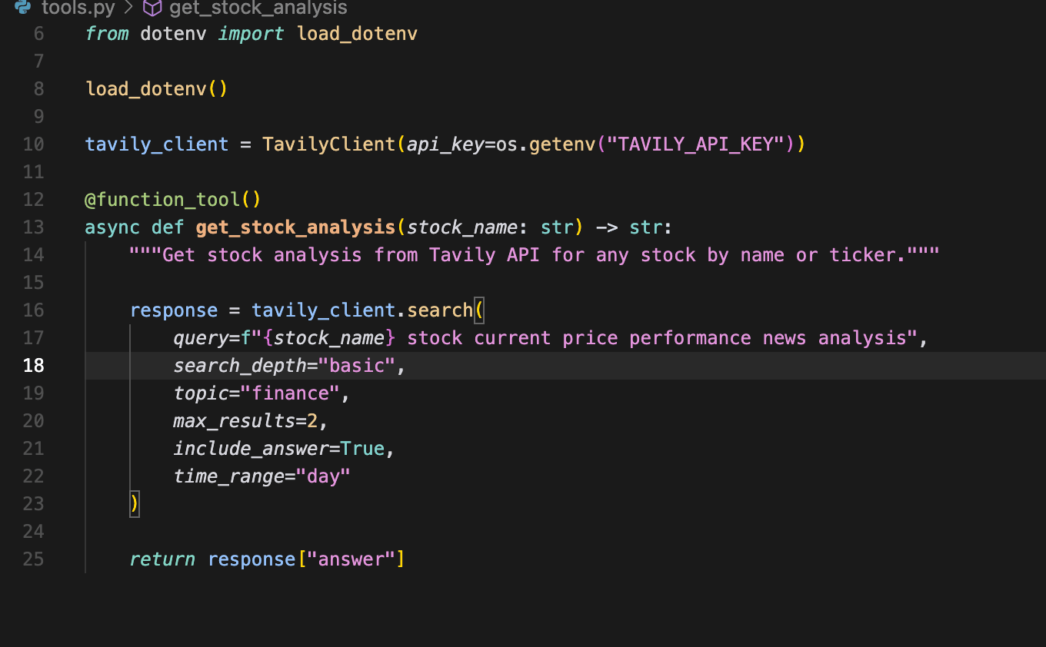The image size is (1046, 647).
Task: Click the 'search' method name on line 16
Action: coord(440,310)
